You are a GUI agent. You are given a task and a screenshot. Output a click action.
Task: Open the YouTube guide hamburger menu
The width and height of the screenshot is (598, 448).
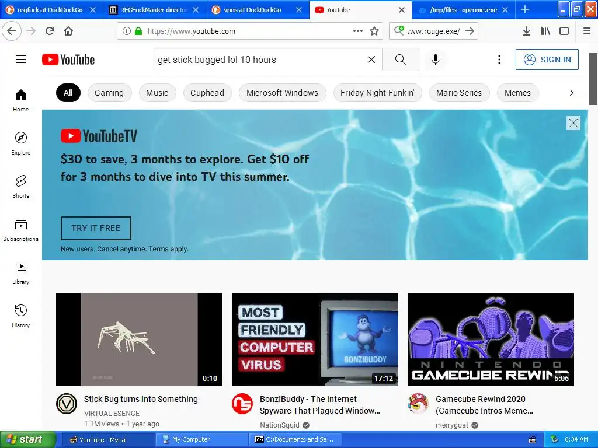point(21,60)
